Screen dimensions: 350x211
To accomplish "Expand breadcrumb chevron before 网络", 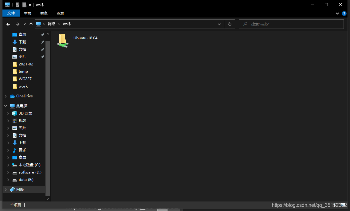I will click(x=44, y=24).
